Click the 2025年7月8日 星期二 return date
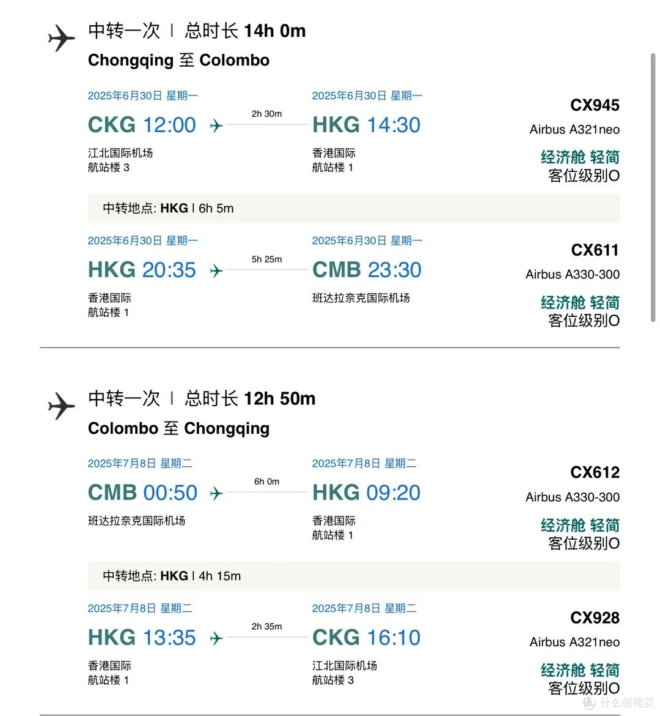 139,463
